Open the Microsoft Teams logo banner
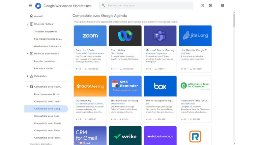Image resolution: width=259 pixels, height=145 pixels. pos(160,36)
